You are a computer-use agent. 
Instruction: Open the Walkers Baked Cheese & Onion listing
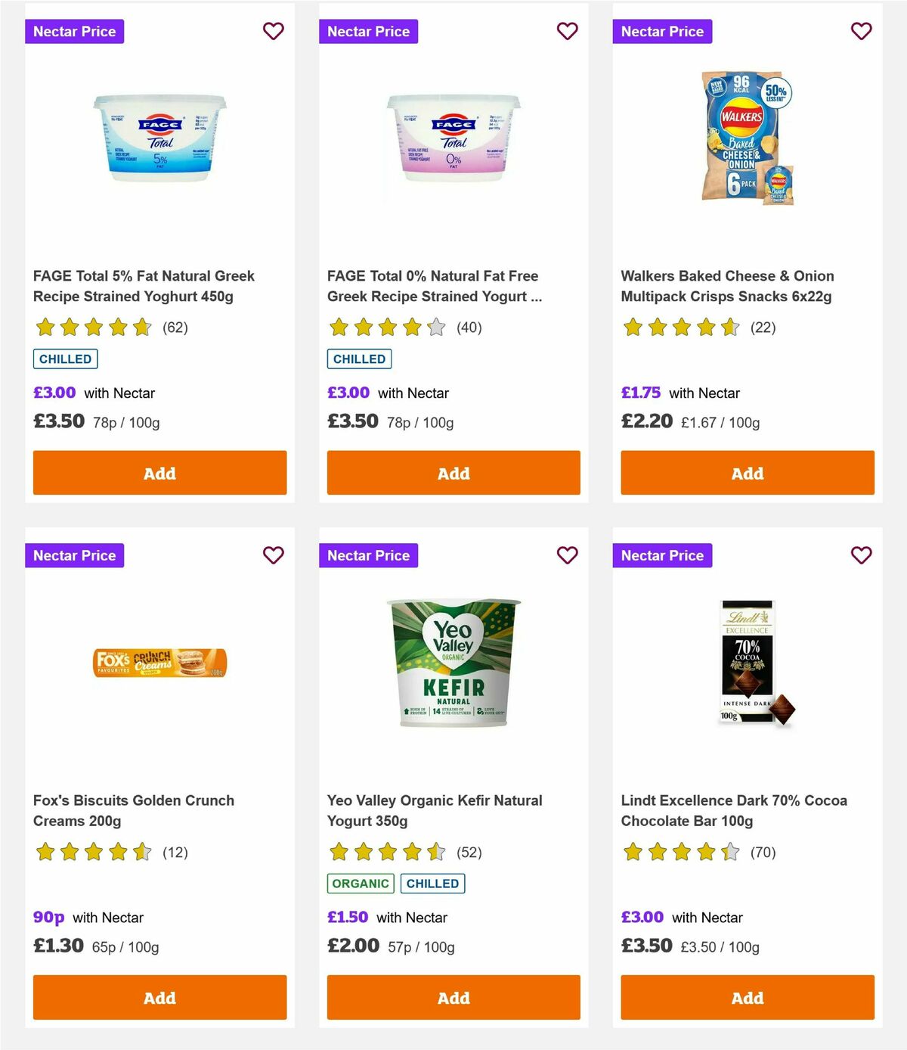coord(727,286)
